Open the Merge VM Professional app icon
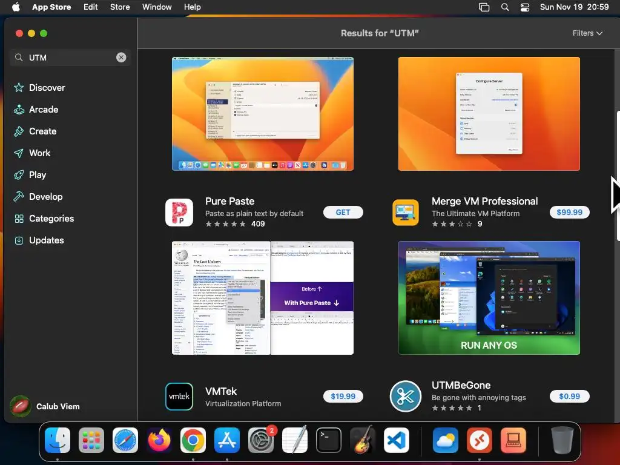This screenshot has height=465, width=620. click(x=406, y=213)
